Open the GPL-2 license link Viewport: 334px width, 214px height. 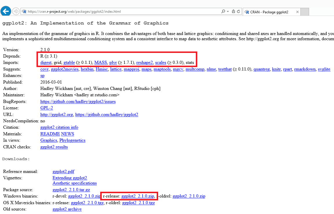coord(47,108)
